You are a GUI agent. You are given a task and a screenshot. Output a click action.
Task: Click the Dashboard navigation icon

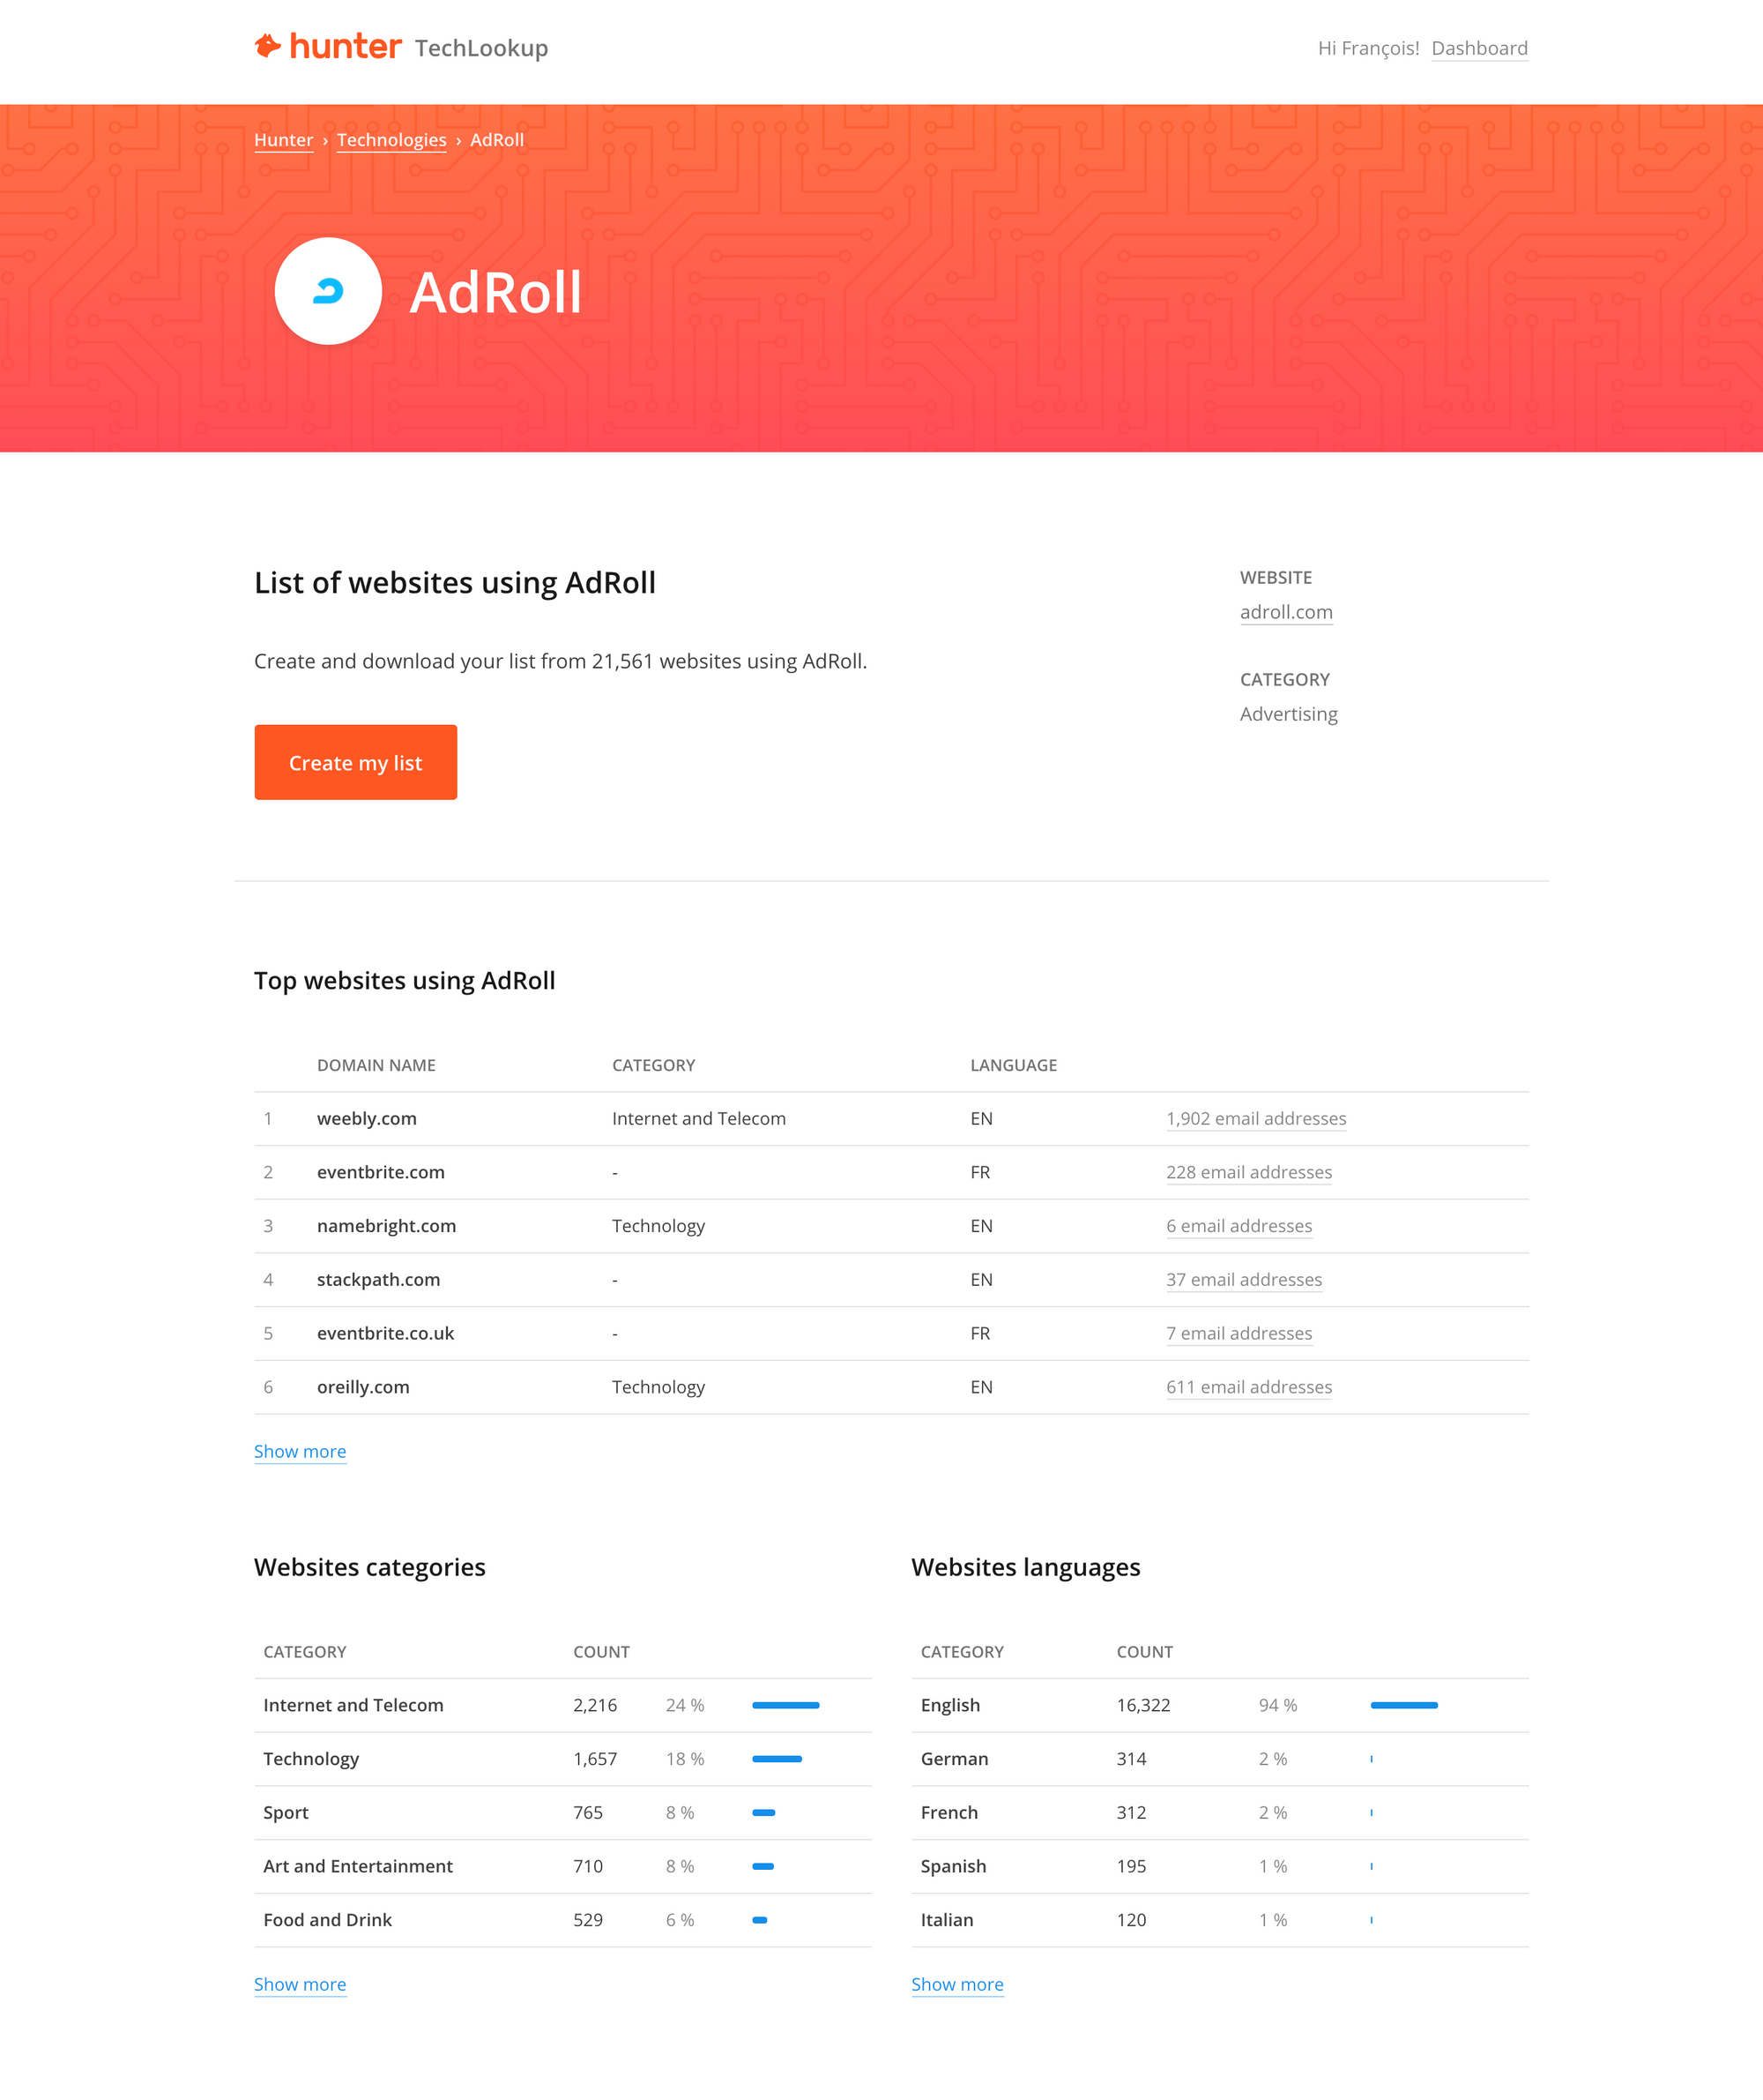tap(1480, 48)
